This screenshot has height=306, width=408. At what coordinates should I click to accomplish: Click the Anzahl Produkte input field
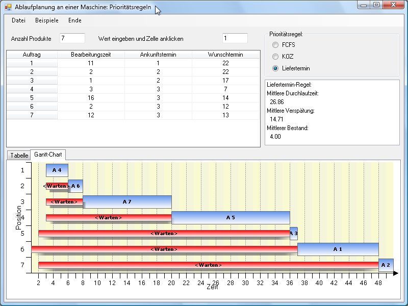[x=72, y=38]
